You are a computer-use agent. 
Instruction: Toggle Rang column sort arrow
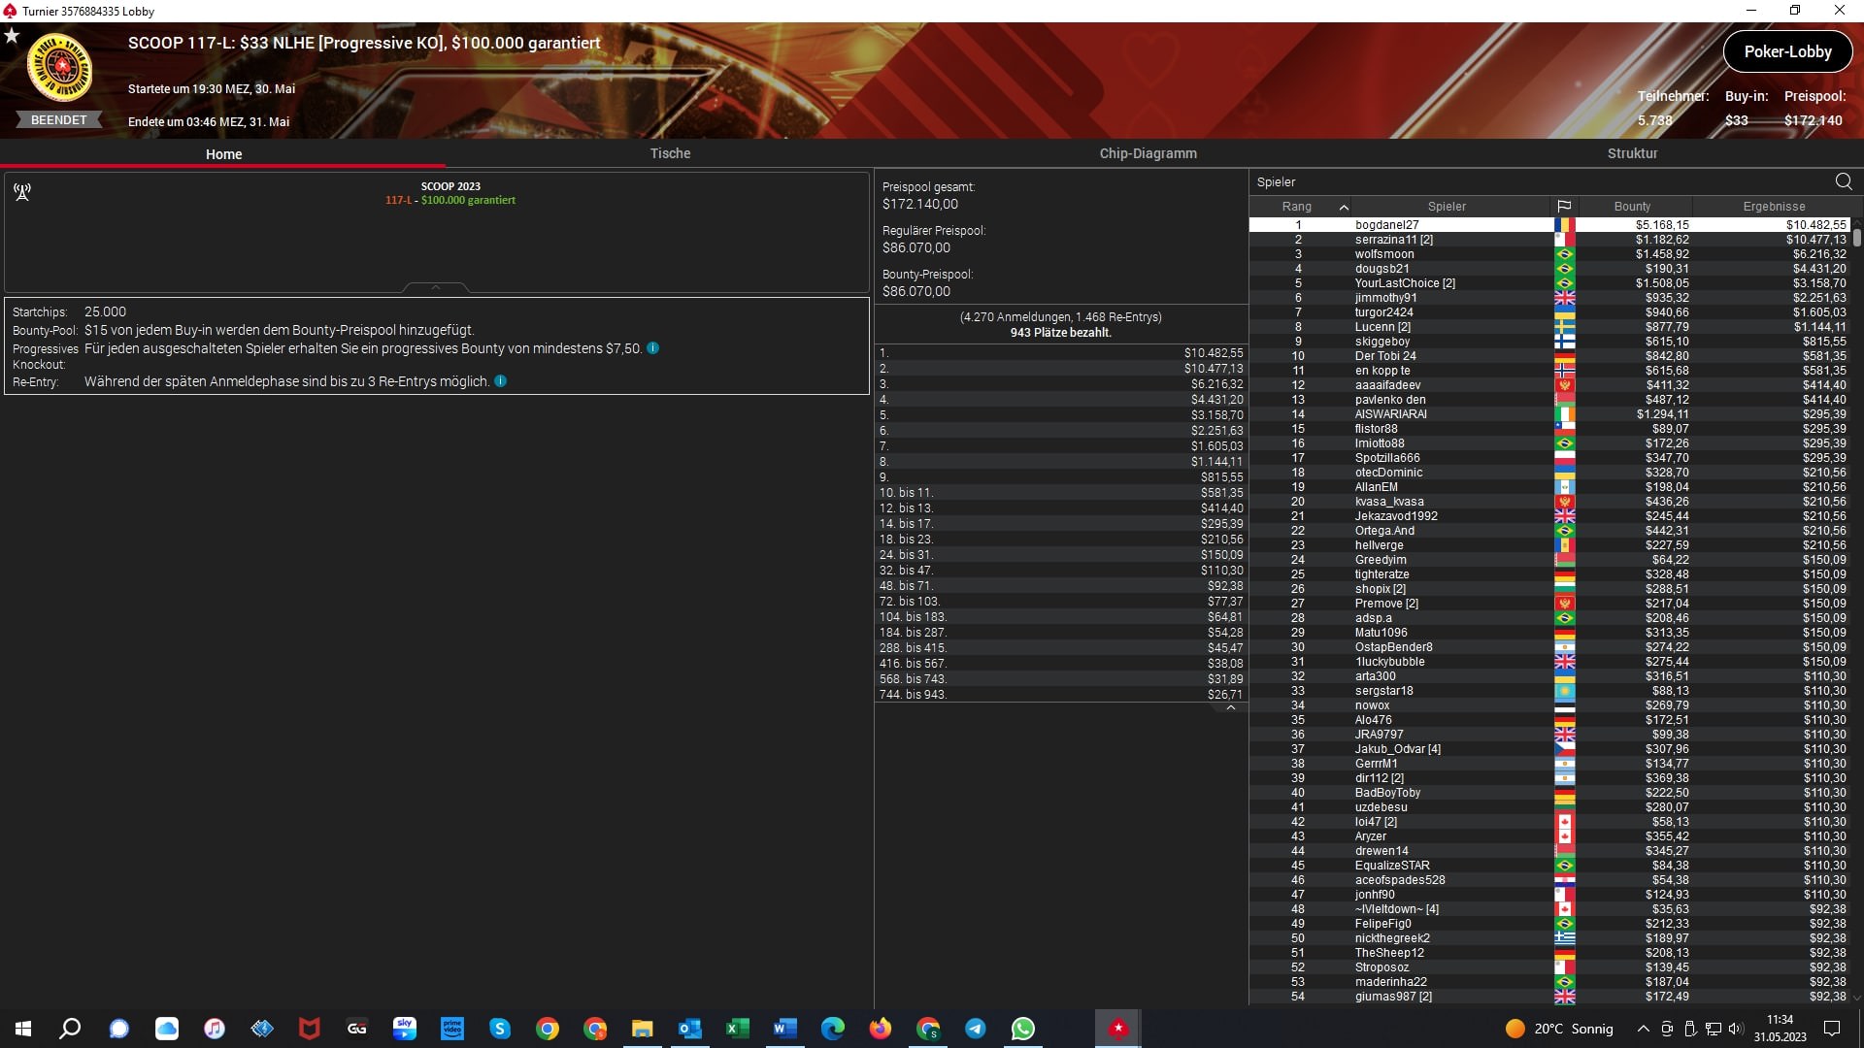1344,207
